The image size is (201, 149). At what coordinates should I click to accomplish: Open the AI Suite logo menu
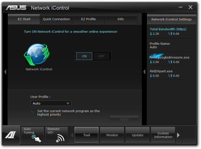coord(11,135)
